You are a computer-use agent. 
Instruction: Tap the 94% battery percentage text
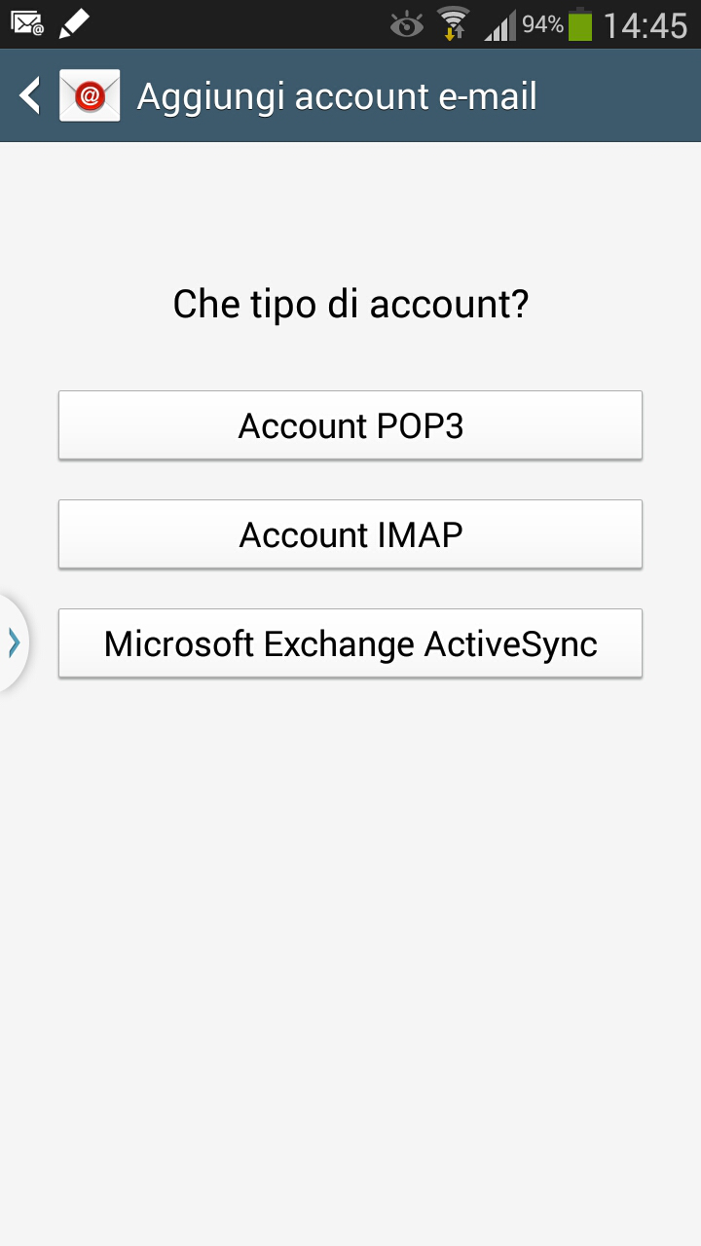[542, 24]
